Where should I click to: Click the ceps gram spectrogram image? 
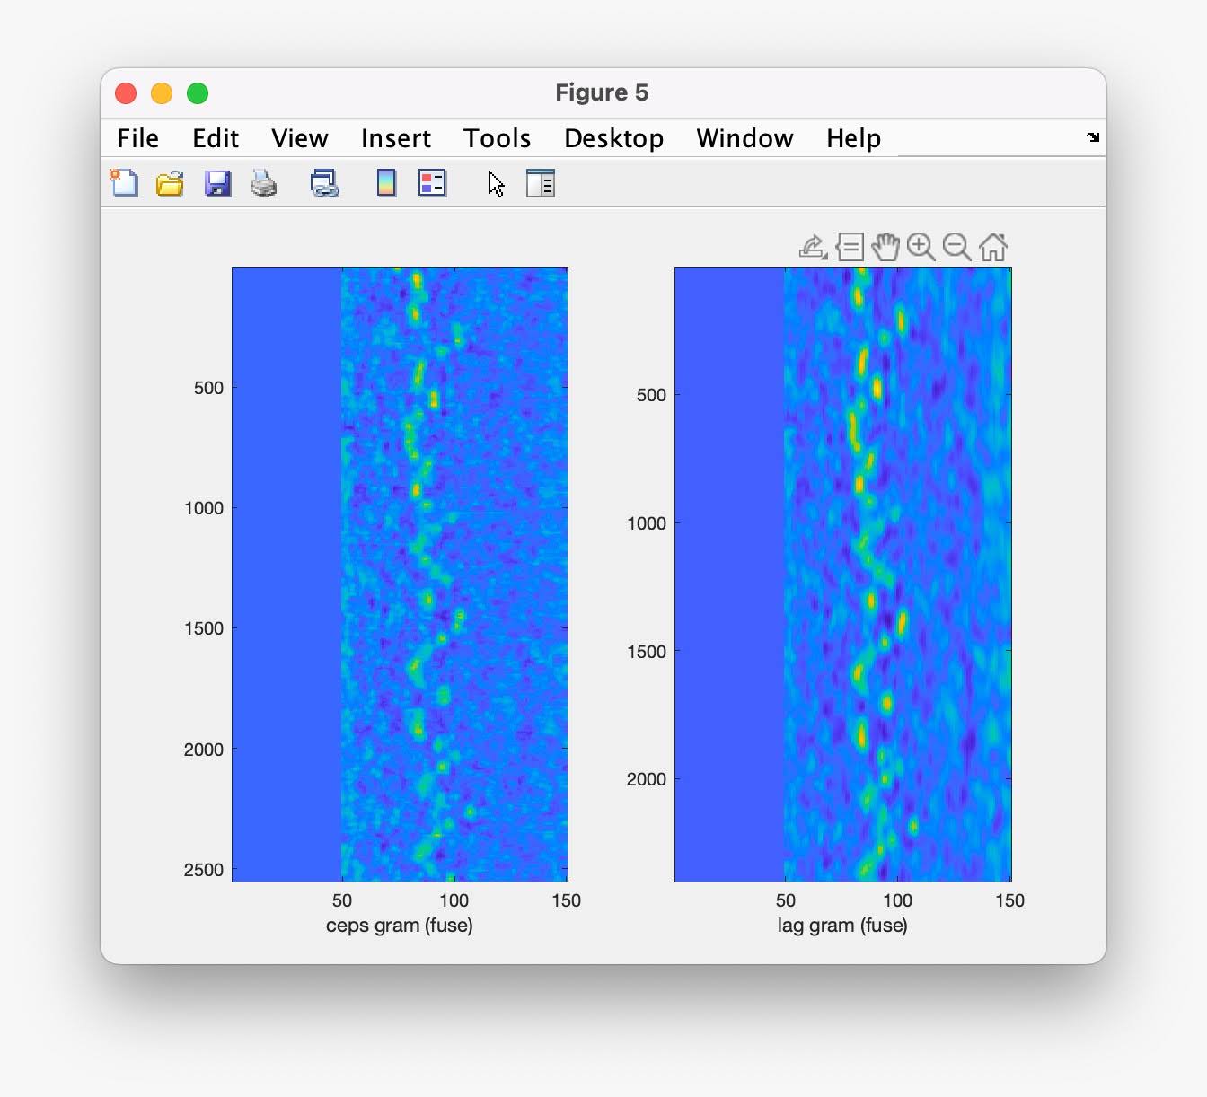[x=400, y=575]
